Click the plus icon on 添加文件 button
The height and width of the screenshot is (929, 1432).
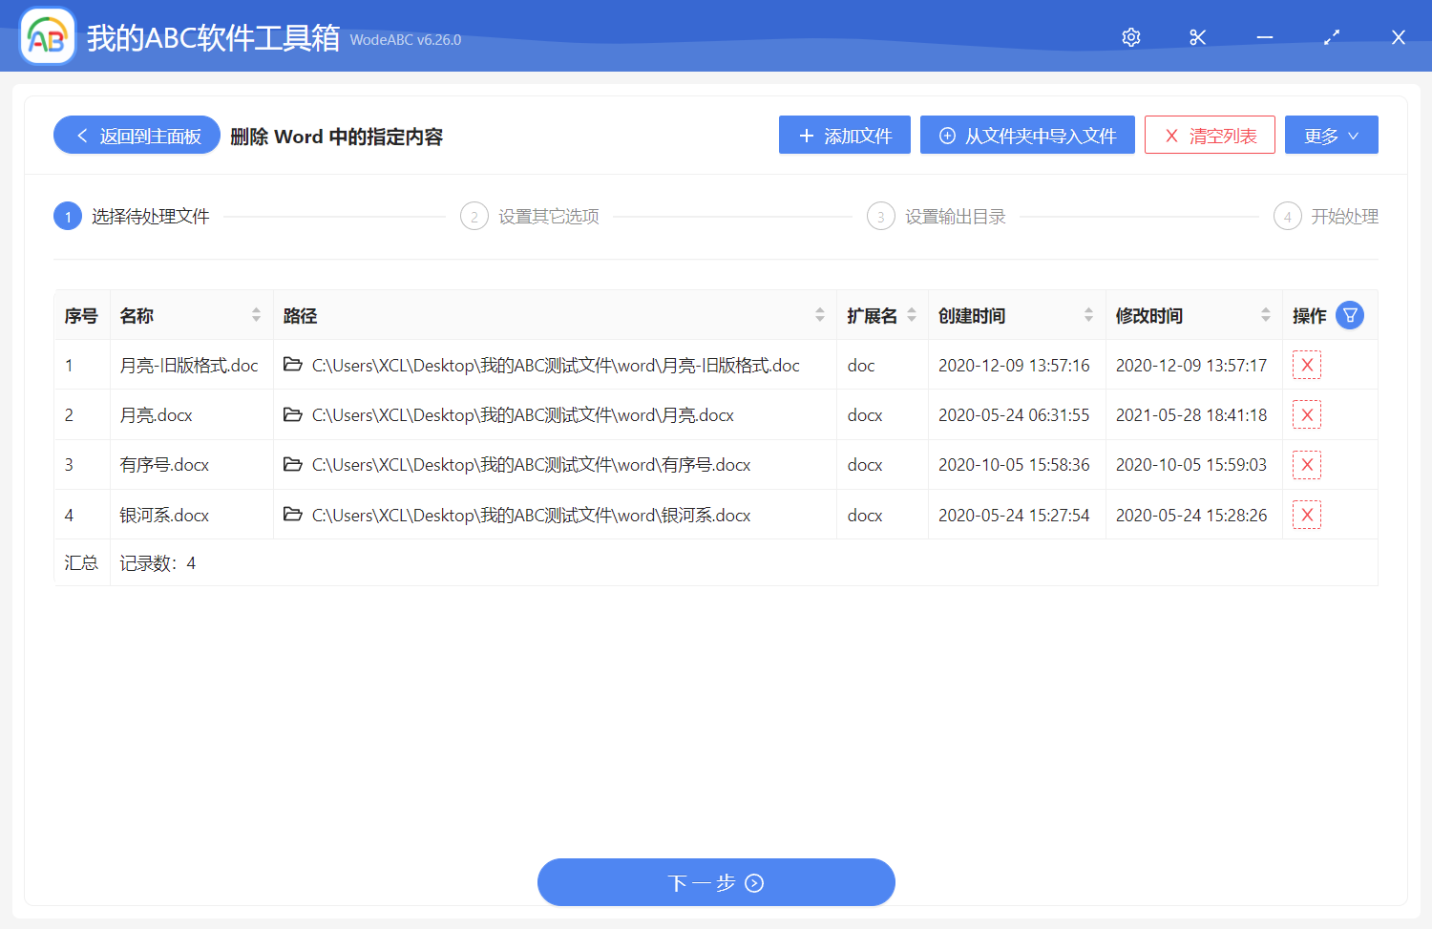click(x=806, y=135)
